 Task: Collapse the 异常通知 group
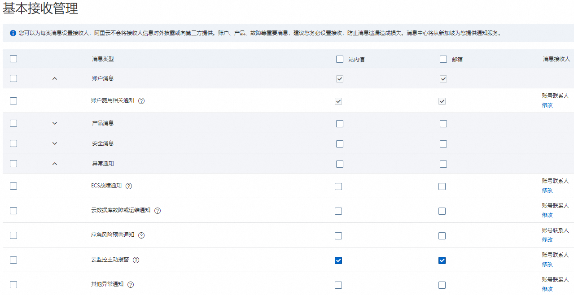tap(55, 164)
